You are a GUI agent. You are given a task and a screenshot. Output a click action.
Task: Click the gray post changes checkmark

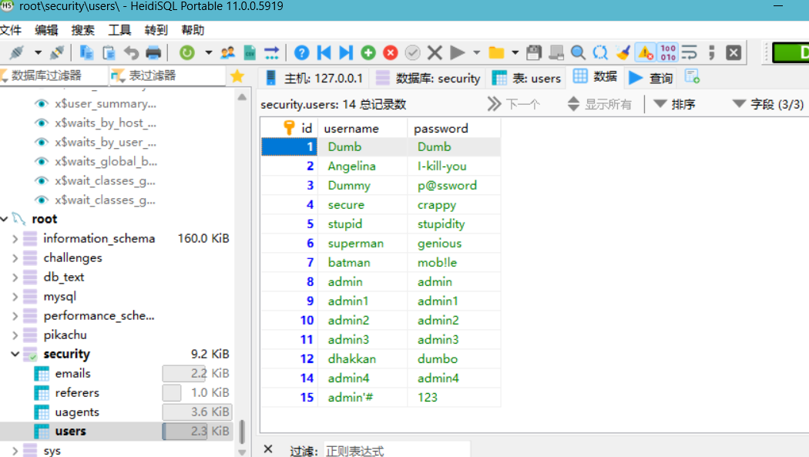pyautogui.click(x=413, y=52)
